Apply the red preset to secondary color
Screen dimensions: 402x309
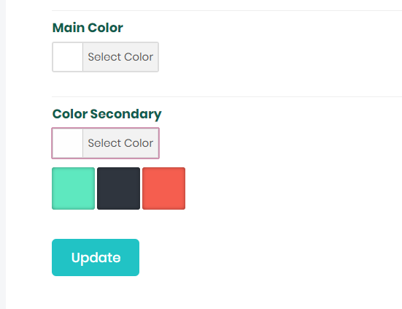[164, 188]
